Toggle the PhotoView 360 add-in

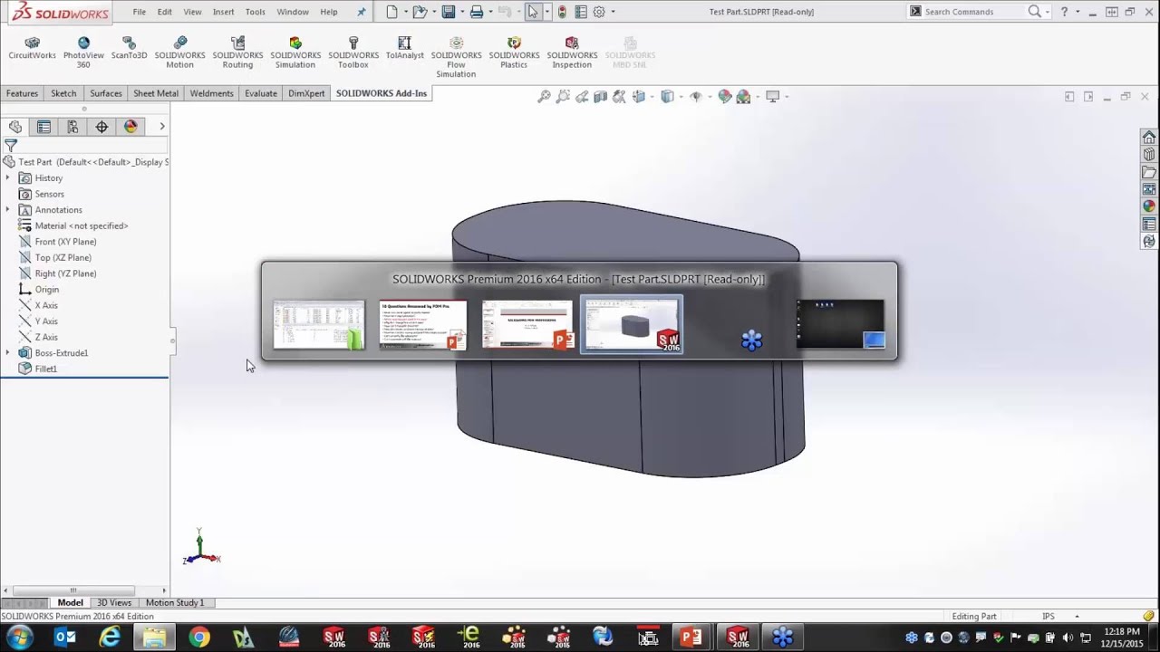pyautogui.click(x=83, y=53)
